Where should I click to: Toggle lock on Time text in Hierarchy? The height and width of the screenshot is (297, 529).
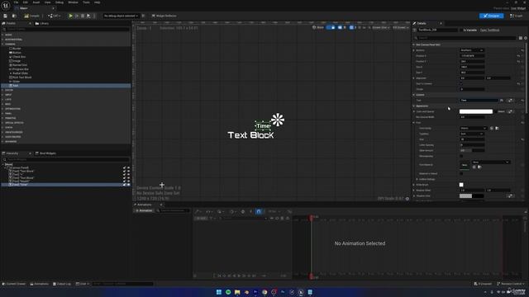pyautogui.click(x=124, y=185)
